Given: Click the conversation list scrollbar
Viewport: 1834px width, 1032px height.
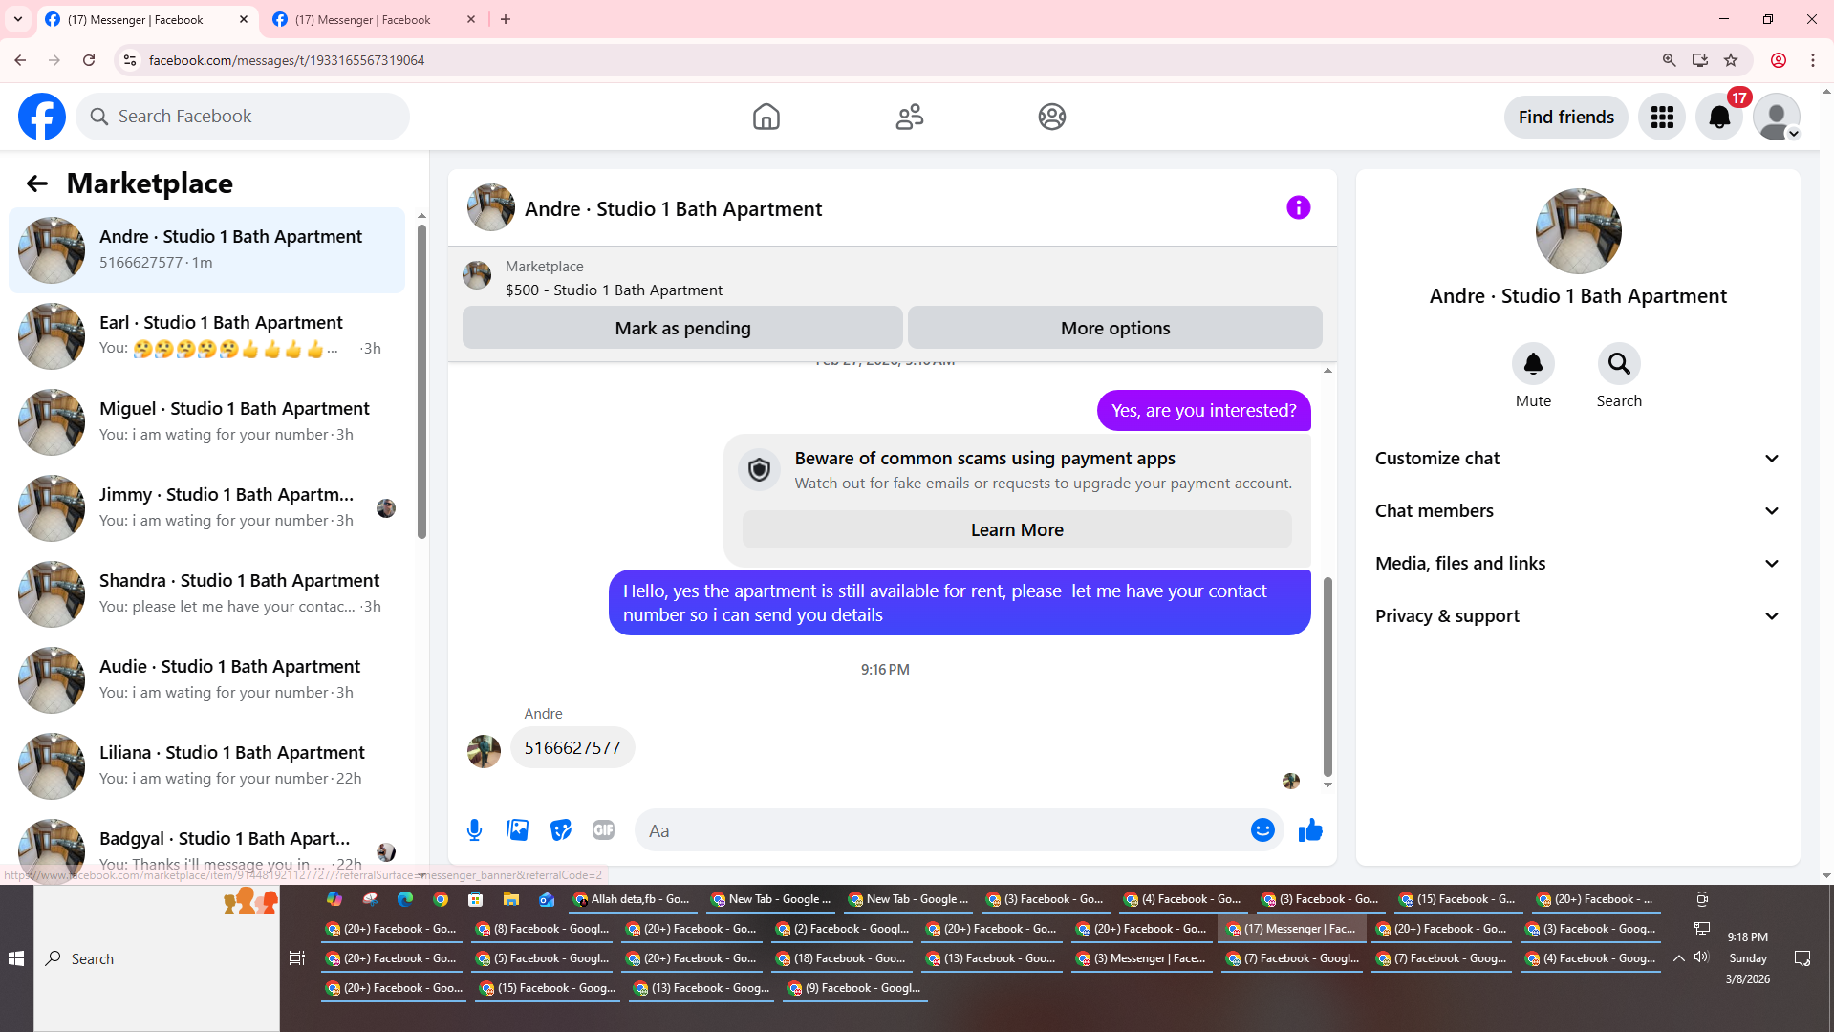Looking at the screenshot, I should click(x=421, y=382).
